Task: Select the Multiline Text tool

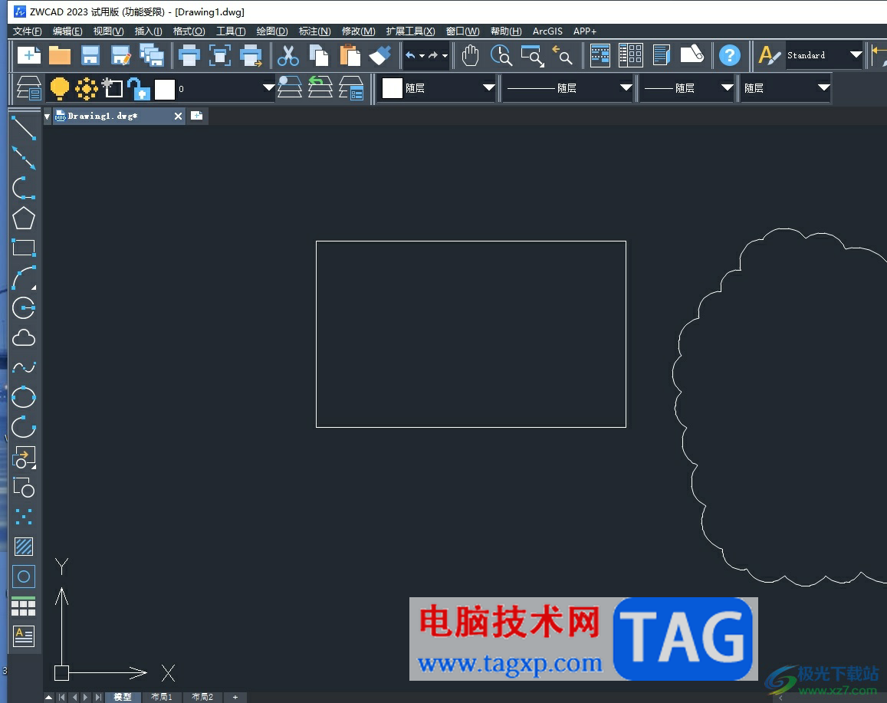Action: pos(24,636)
